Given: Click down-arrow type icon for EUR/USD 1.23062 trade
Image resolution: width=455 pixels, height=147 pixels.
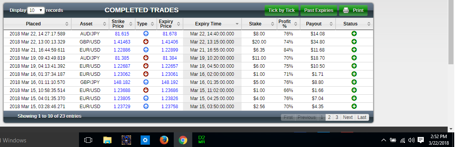Looking at the screenshot, I should (x=146, y=74).
